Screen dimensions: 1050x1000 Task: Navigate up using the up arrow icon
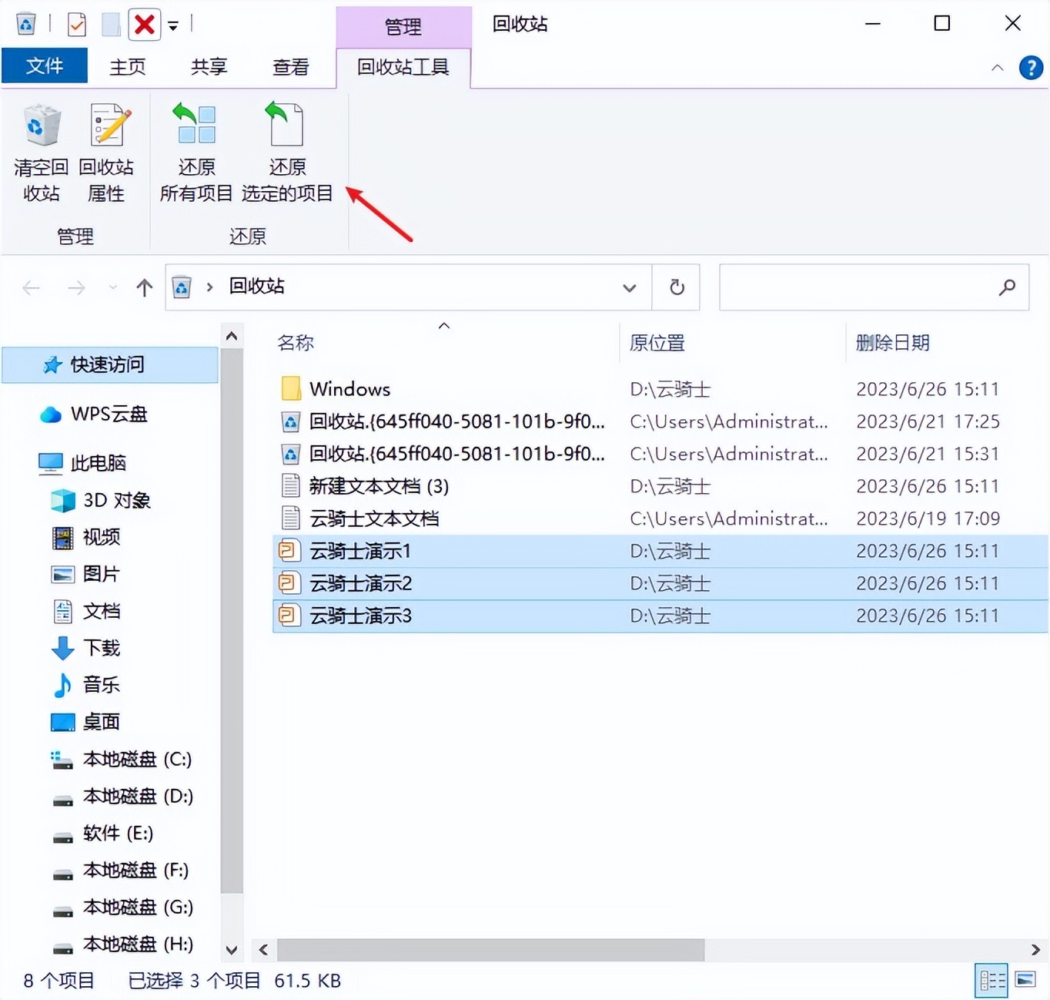[145, 287]
